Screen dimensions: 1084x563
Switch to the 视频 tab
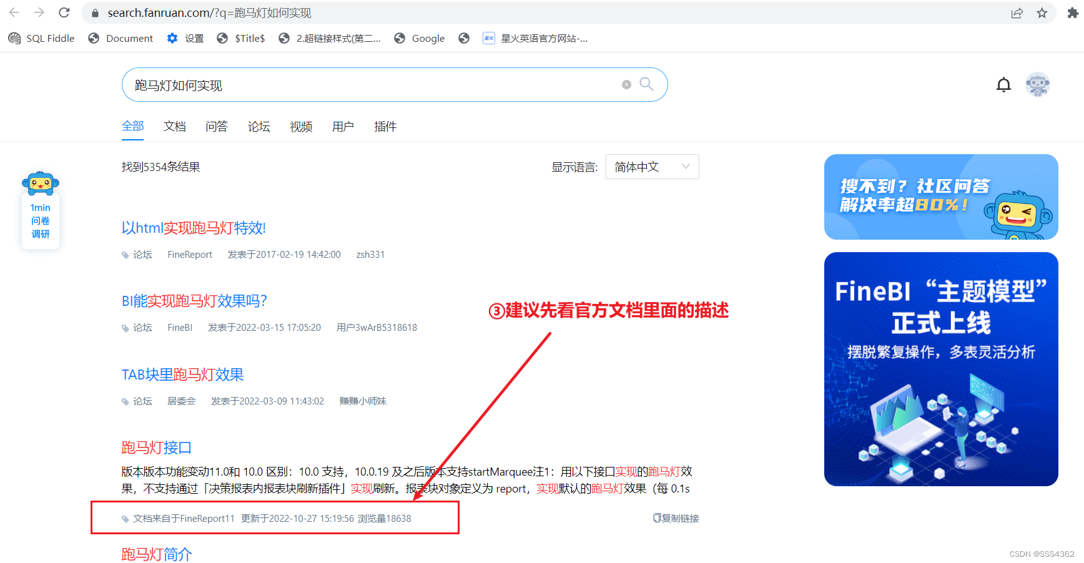301,127
